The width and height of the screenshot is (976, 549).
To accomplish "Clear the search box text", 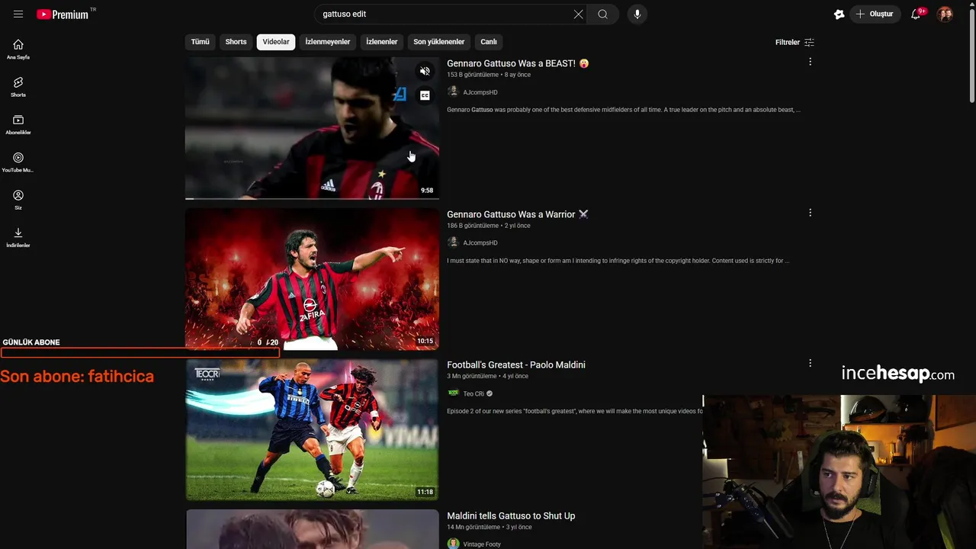I will pos(578,14).
